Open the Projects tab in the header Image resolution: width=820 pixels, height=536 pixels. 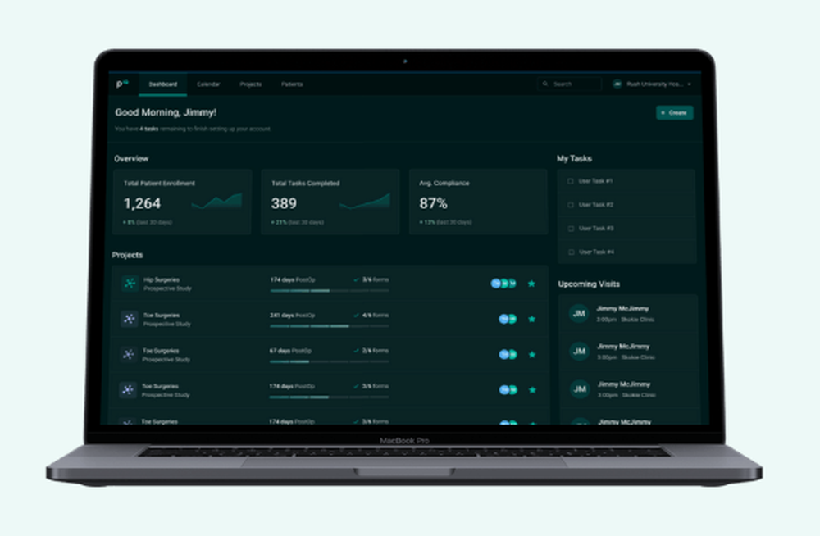pos(250,84)
